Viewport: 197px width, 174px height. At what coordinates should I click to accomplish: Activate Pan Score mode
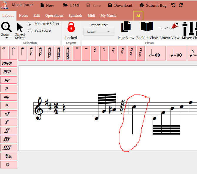(39, 31)
